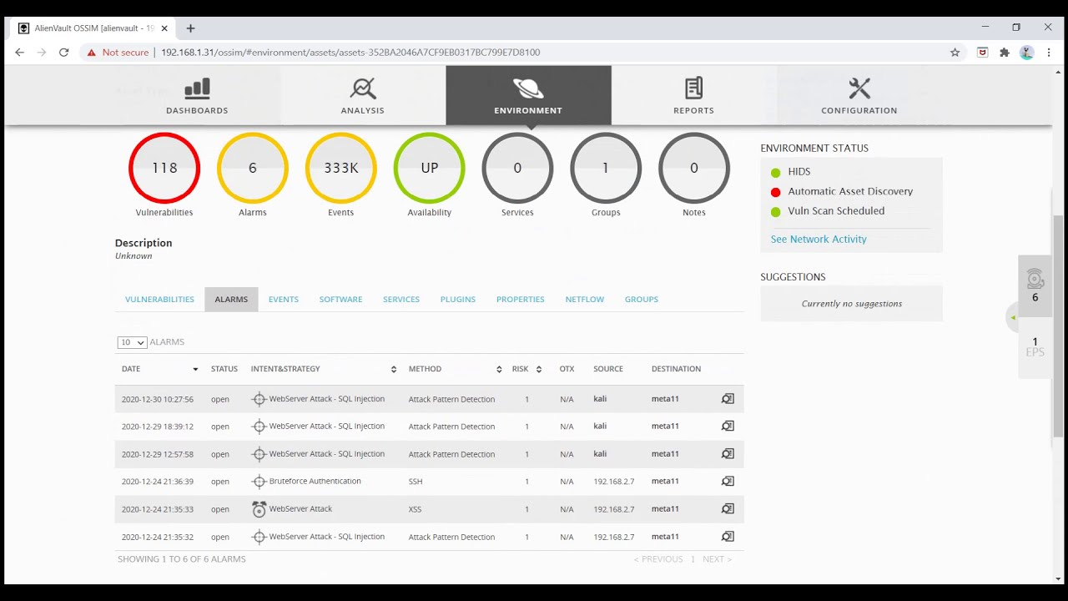Click the 1 Groups circle
1068x601 pixels.
(606, 168)
